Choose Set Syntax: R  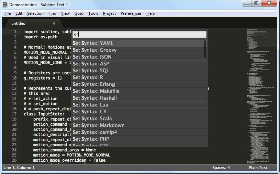click(x=139, y=77)
